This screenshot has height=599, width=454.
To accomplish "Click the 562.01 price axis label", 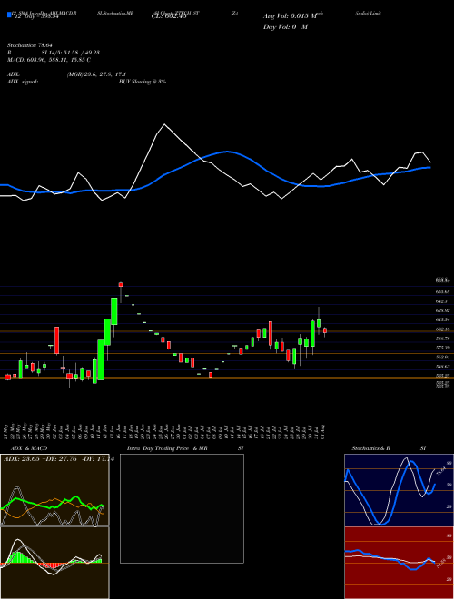I will coord(442,358).
